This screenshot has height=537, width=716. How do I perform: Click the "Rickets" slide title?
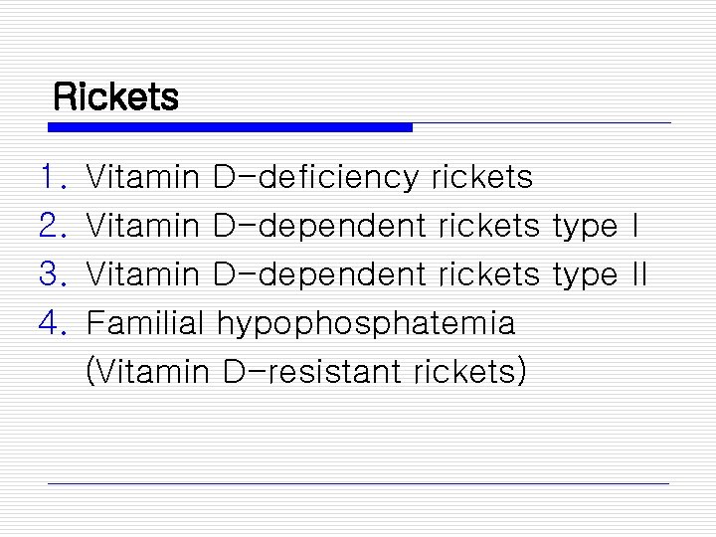[x=115, y=97]
